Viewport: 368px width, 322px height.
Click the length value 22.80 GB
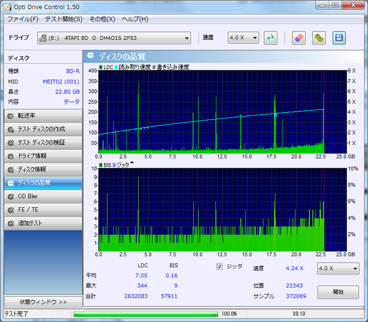point(67,92)
